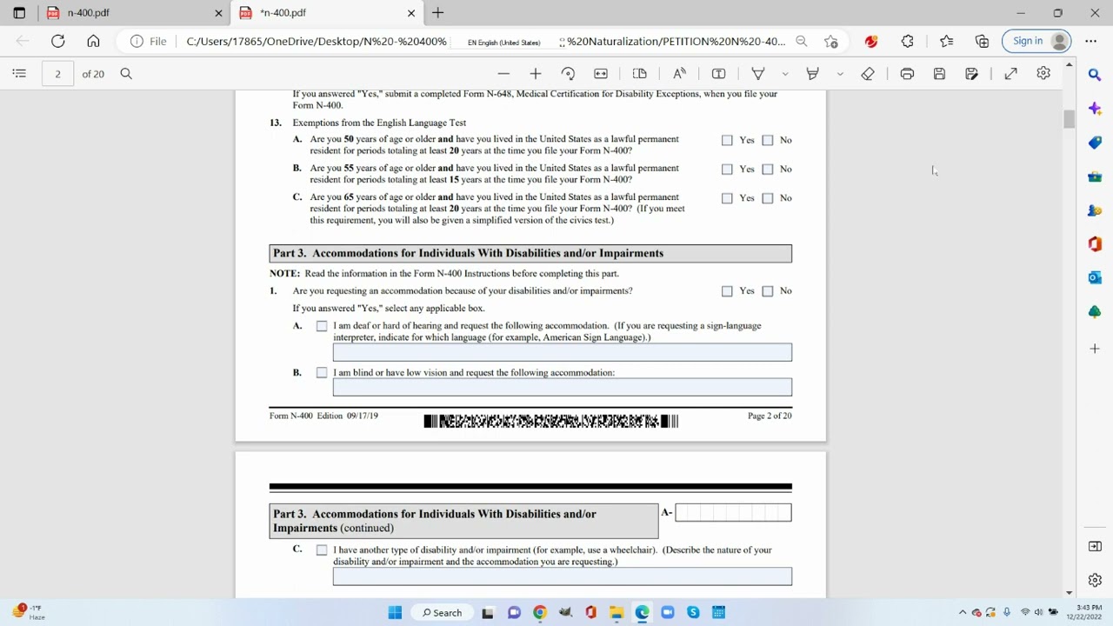Screen dimensions: 1113x626
Task: Click the low vision accommodation text field
Action: click(x=562, y=387)
